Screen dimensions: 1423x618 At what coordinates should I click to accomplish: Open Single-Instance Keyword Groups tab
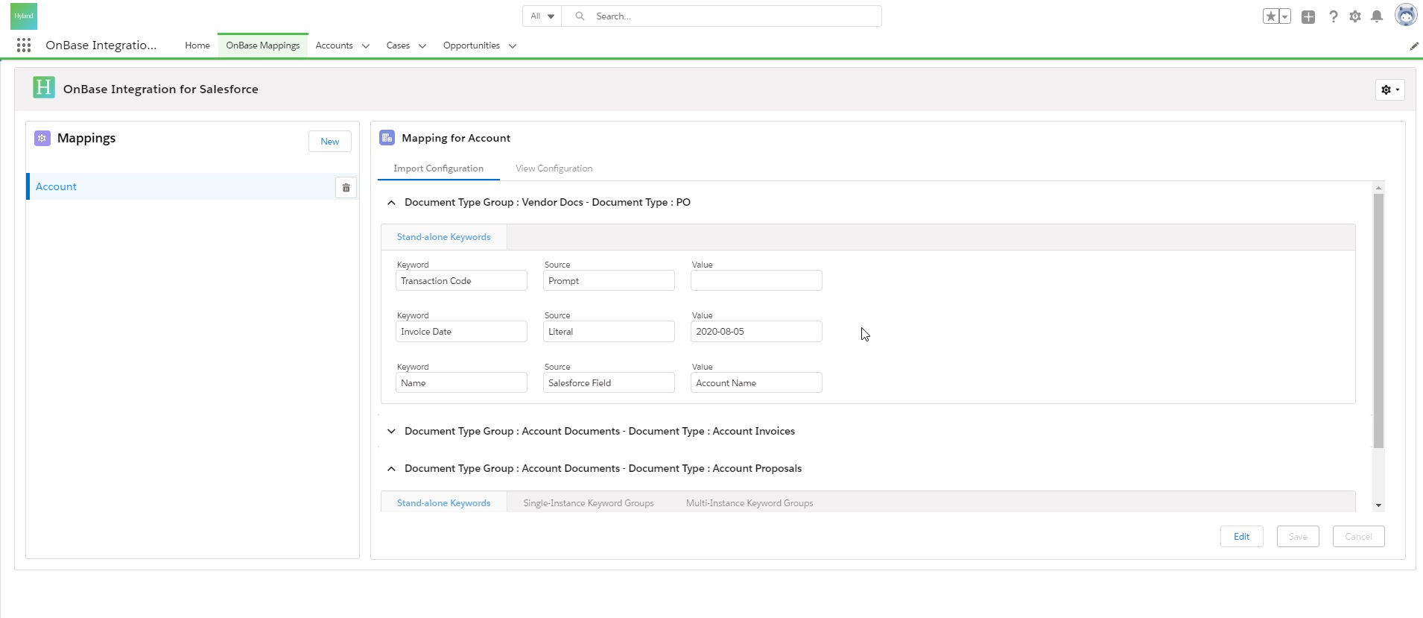588,503
